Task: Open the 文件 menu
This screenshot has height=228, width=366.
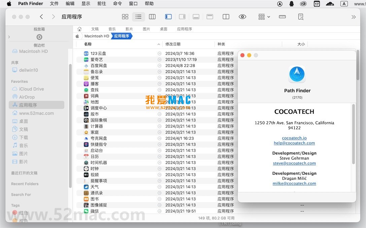Action: (54, 3)
